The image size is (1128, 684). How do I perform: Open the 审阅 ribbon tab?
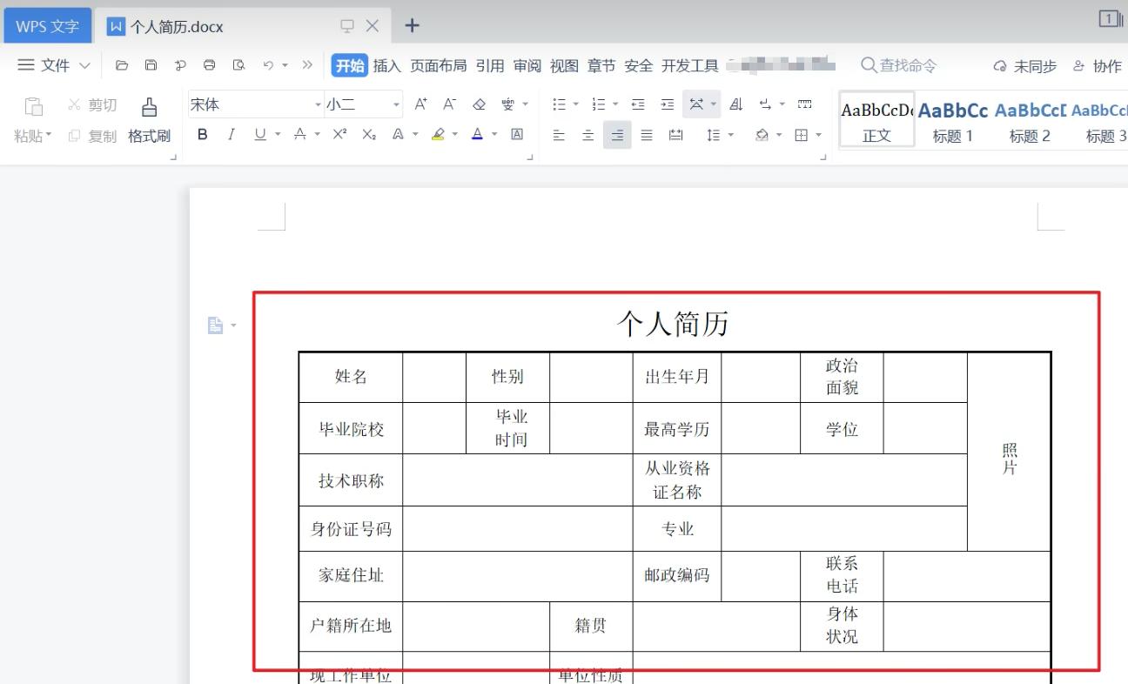click(527, 64)
